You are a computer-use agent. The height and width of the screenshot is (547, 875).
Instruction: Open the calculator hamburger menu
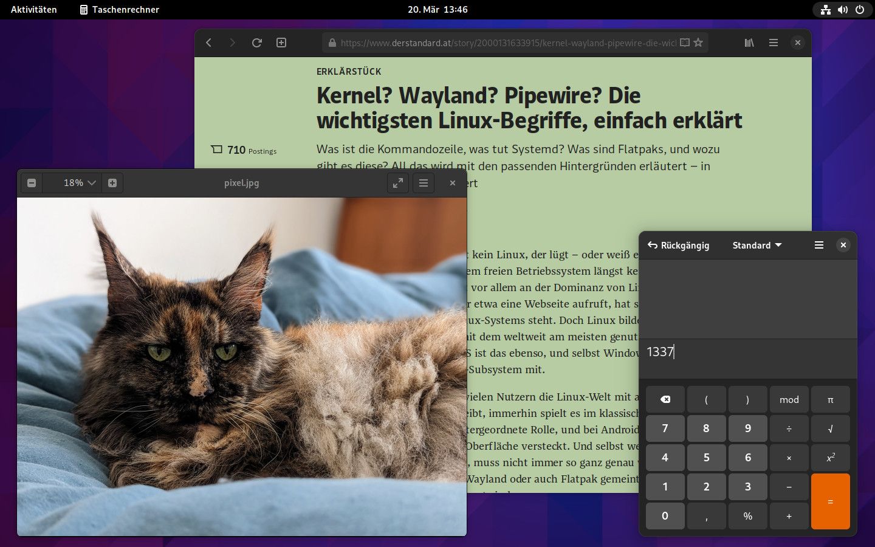[x=818, y=245]
